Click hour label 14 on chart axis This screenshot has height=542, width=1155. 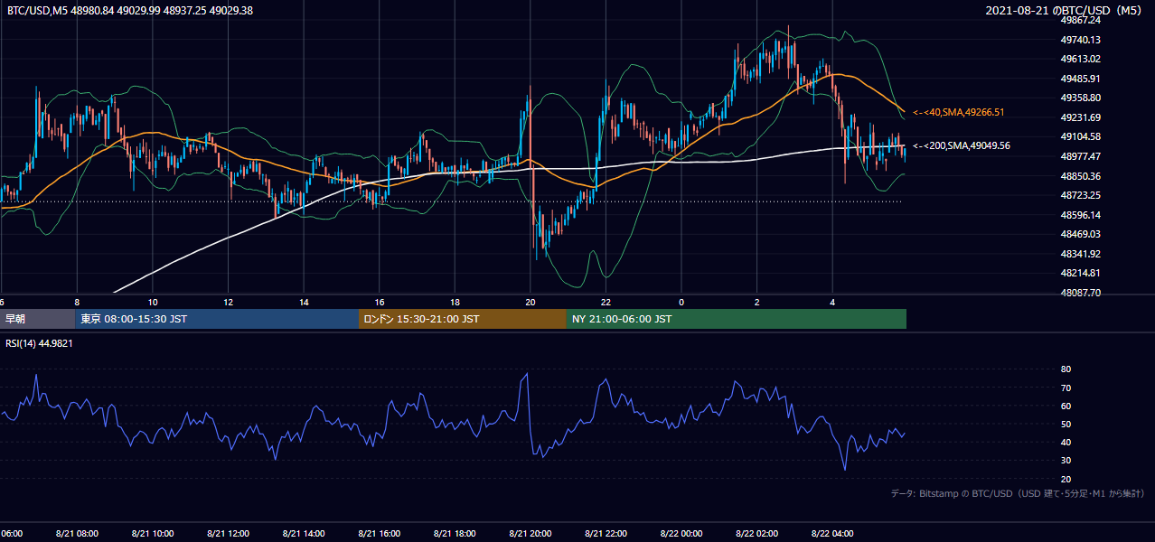[x=305, y=302]
